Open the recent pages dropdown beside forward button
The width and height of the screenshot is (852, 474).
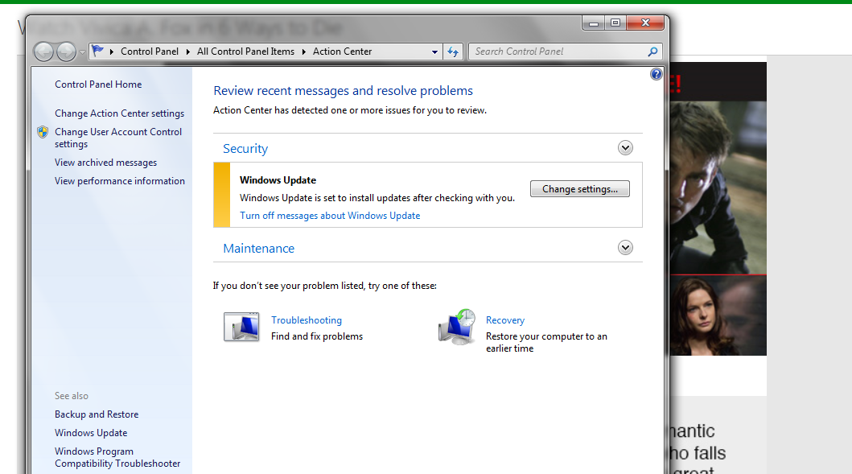pos(83,52)
